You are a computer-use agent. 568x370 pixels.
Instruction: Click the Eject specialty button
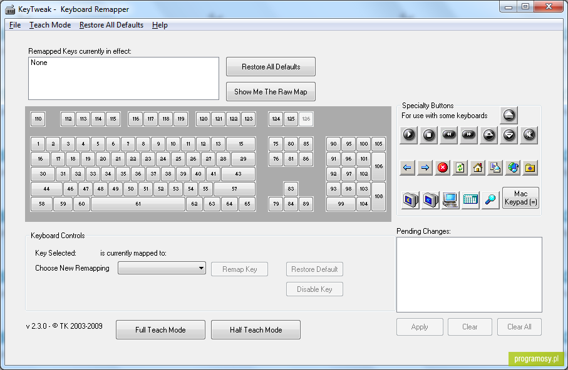(509, 116)
